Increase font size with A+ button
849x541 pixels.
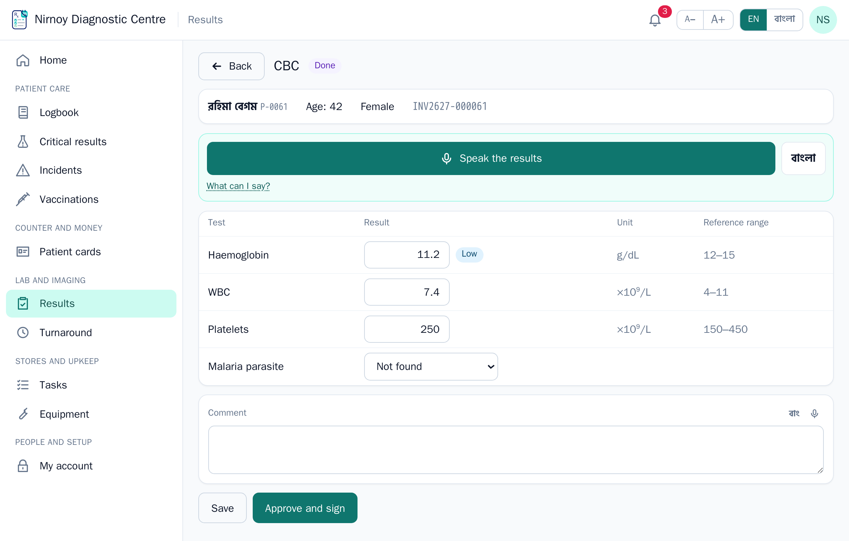coord(718,19)
